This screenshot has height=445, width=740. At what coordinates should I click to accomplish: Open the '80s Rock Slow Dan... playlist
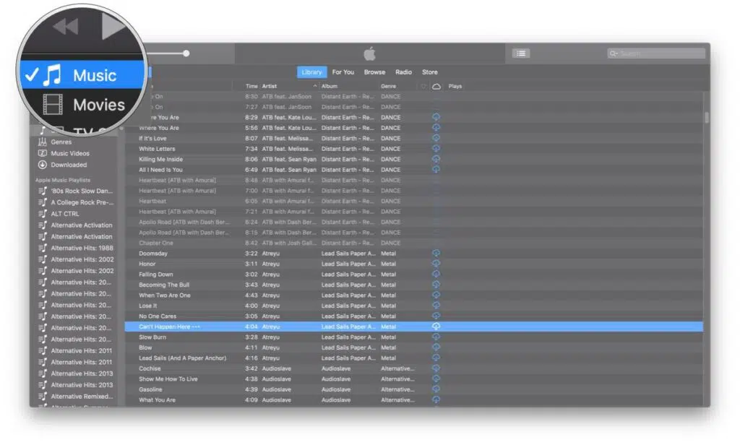click(x=82, y=191)
